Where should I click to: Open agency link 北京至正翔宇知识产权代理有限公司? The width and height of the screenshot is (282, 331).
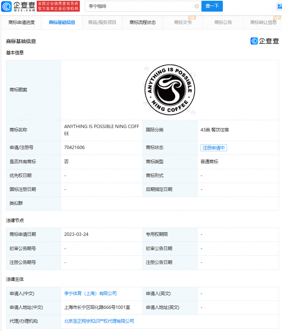tap(99, 321)
